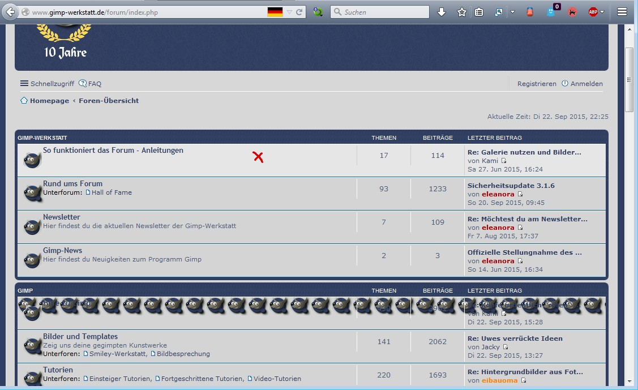Click Anmelden to log in
The width and height of the screenshot is (638, 390).
582,83
